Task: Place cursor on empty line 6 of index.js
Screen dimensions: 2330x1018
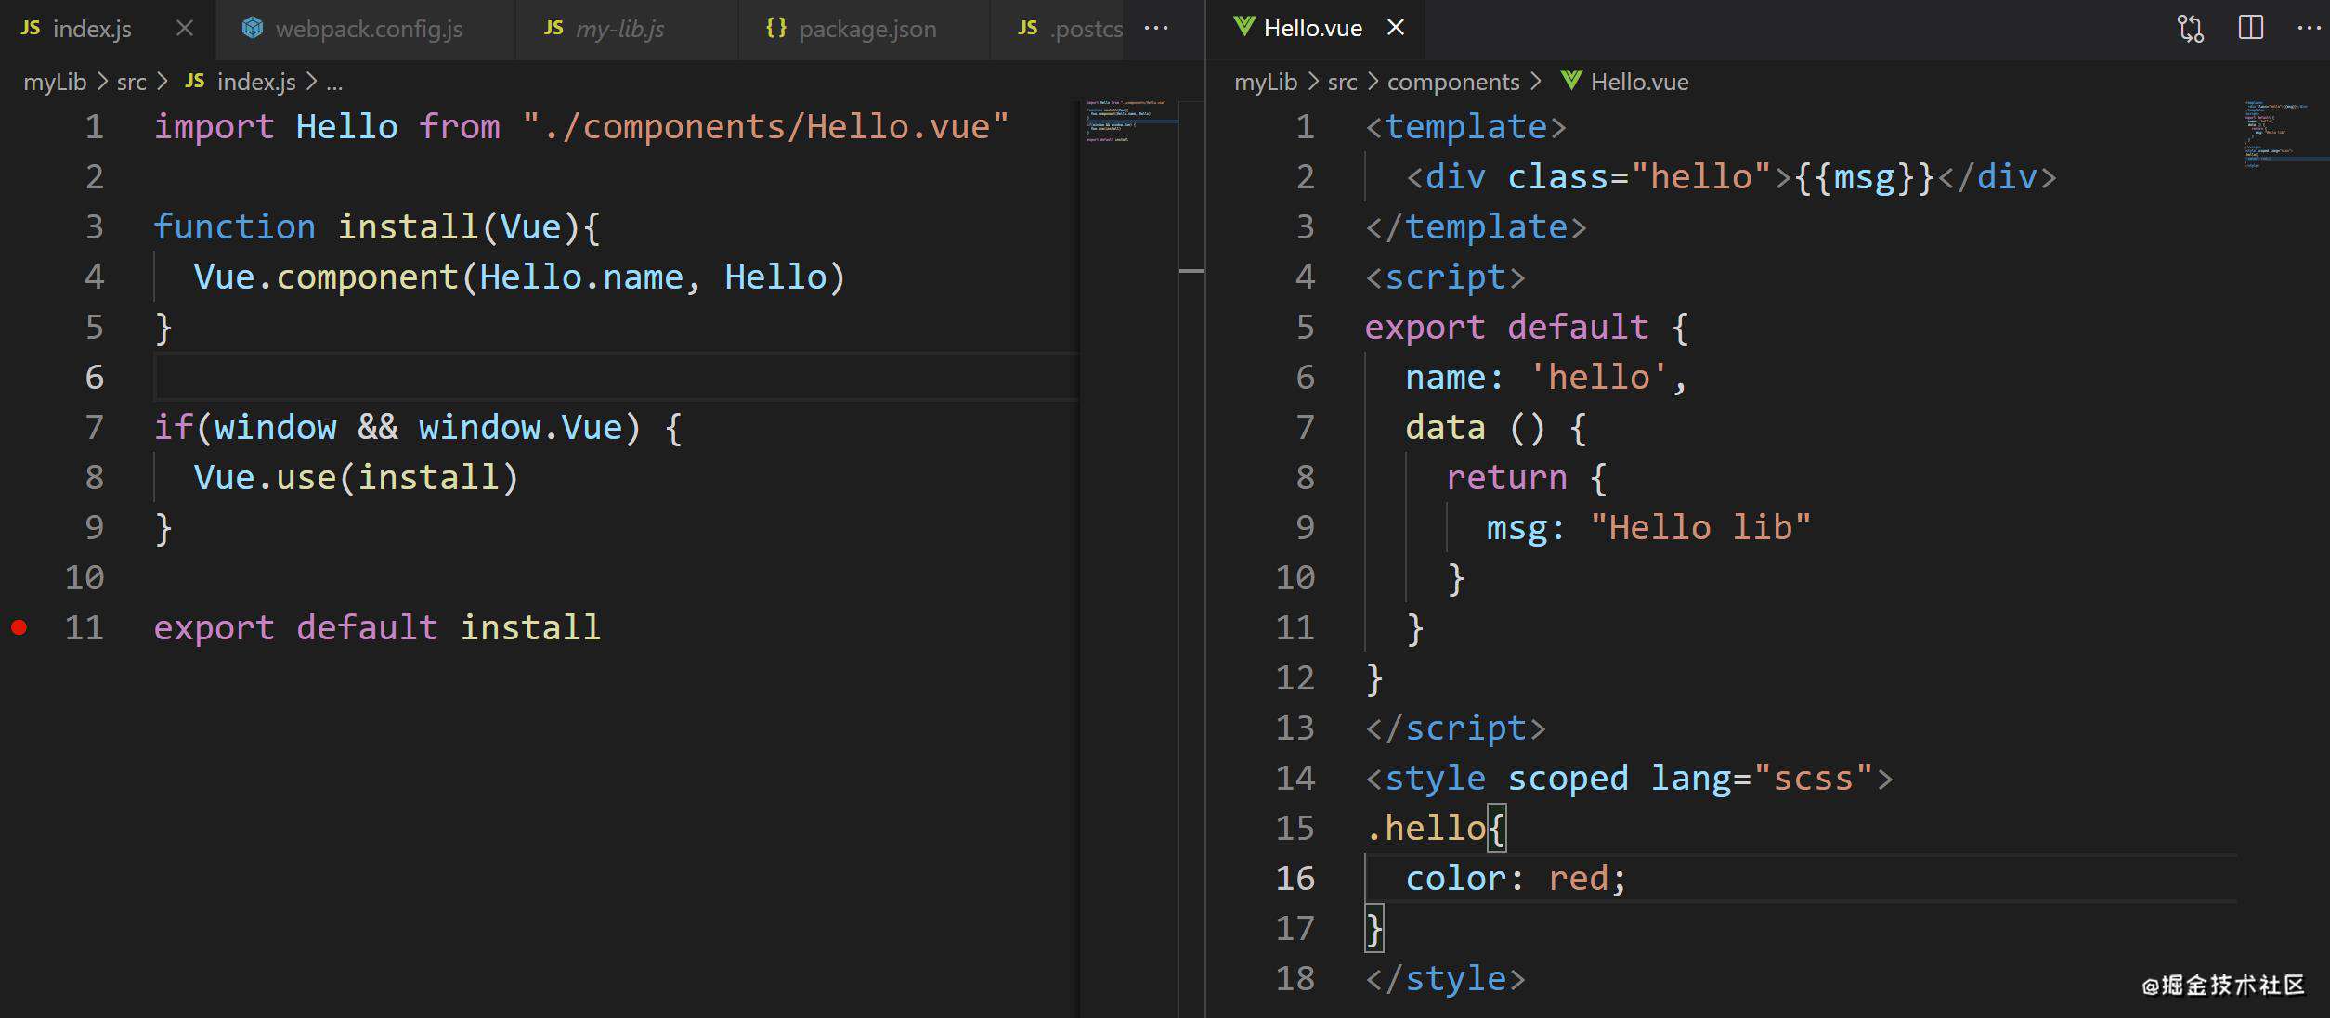Action: 617,377
